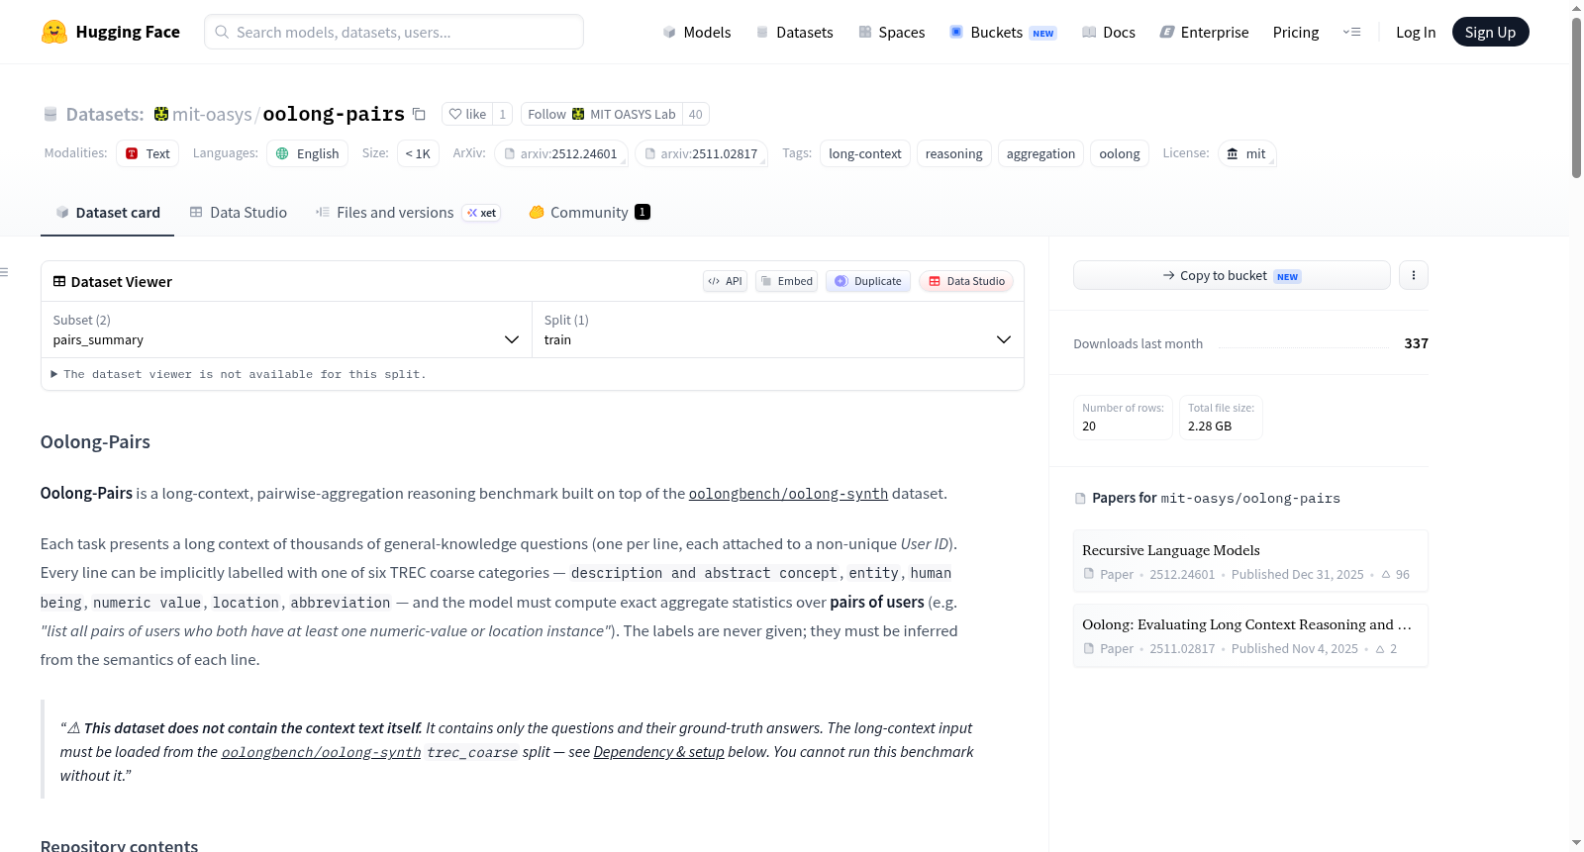
Task: Click the Log In link
Action: click(x=1416, y=33)
